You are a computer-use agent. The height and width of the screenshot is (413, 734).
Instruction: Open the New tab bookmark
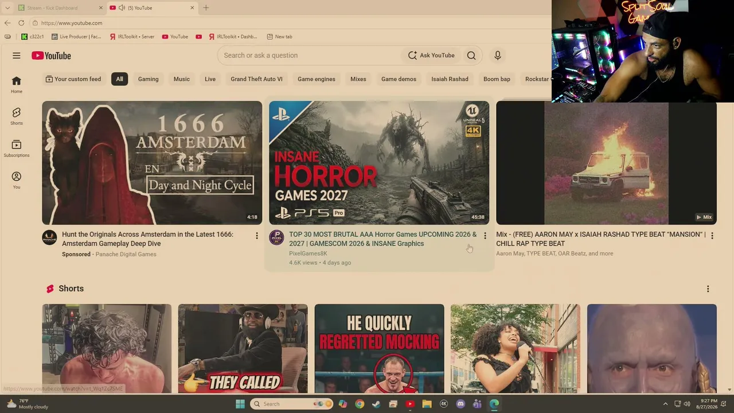click(280, 37)
